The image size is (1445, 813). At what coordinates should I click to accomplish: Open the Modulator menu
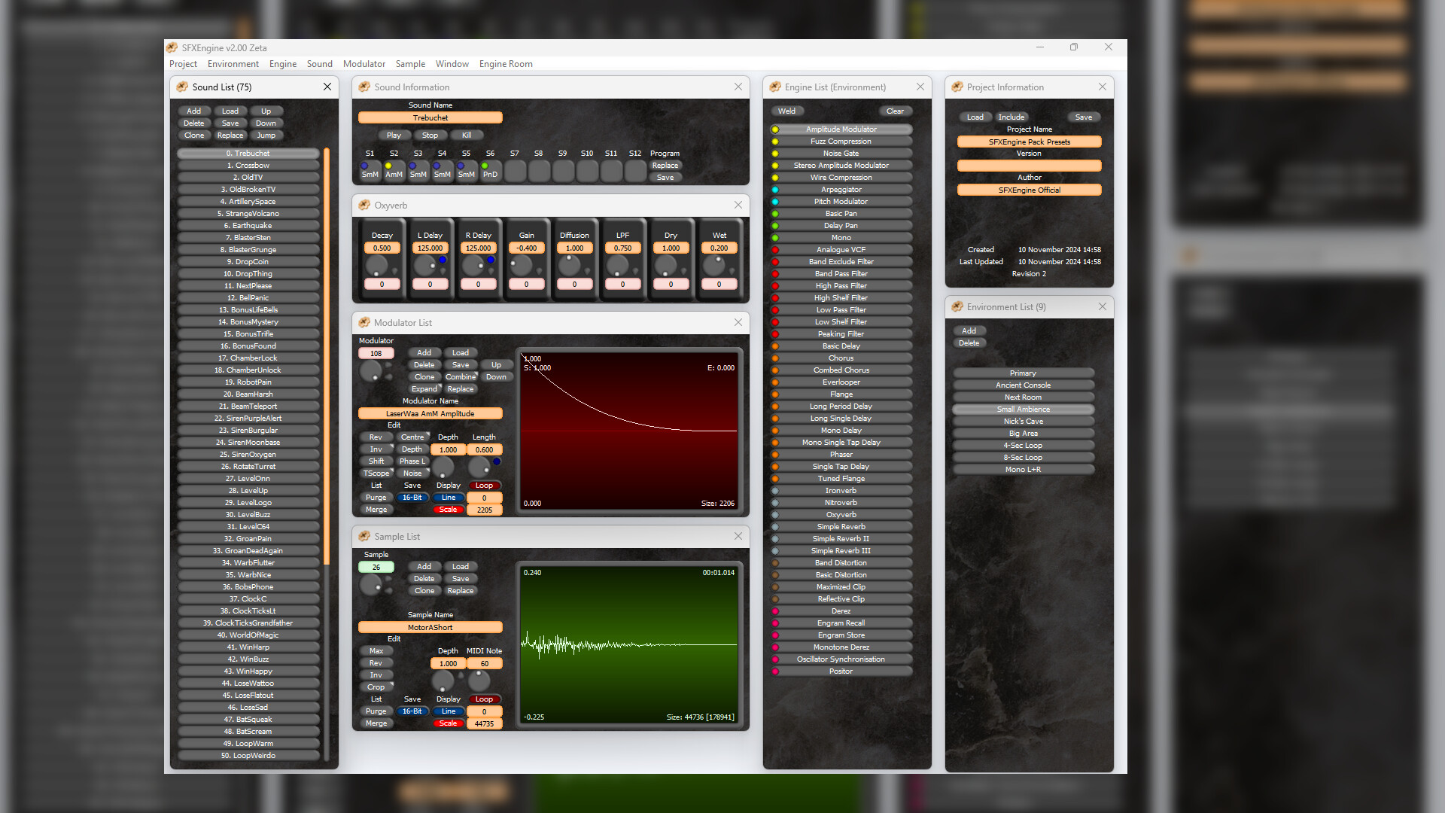pyautogui.click(x=364, y=63)
